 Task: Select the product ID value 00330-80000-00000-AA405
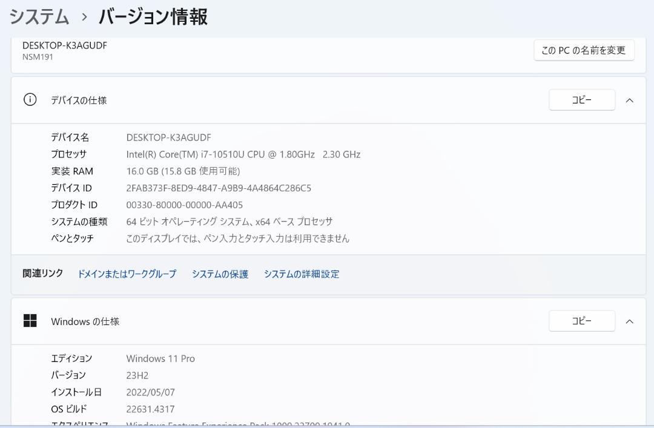point(184,205)
